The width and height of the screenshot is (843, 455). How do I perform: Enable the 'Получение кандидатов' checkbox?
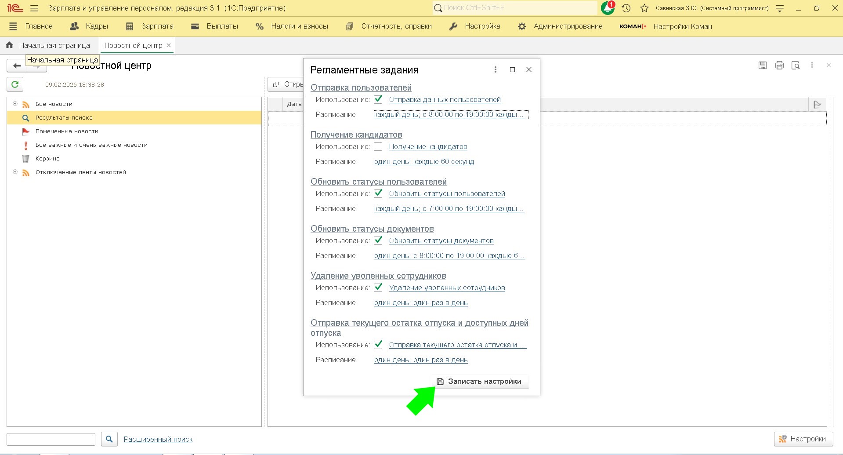coord(378,146)
